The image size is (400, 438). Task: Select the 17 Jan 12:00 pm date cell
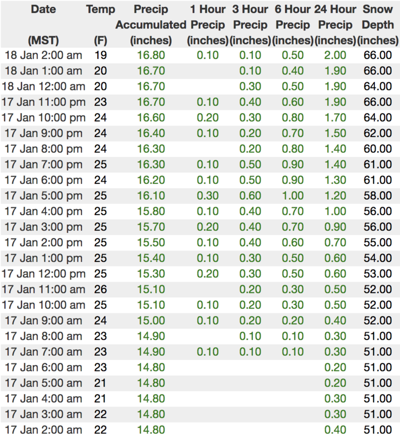click(x=43, y=274)
